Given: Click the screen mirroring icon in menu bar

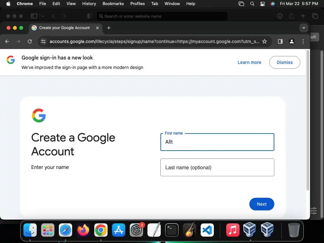Looking at the screenshot, I should [241, 4].
